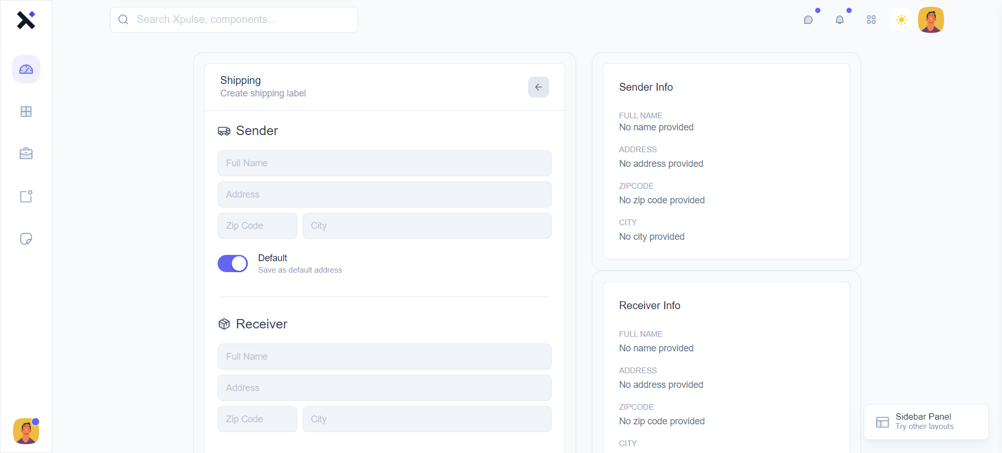Toggle the Save as default address switch

[x=233, y=263]
